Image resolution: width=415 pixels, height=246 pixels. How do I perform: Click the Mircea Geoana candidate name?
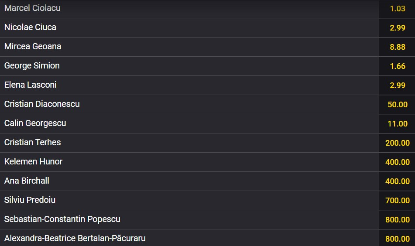pyautogui.click(x=33, y=47)
